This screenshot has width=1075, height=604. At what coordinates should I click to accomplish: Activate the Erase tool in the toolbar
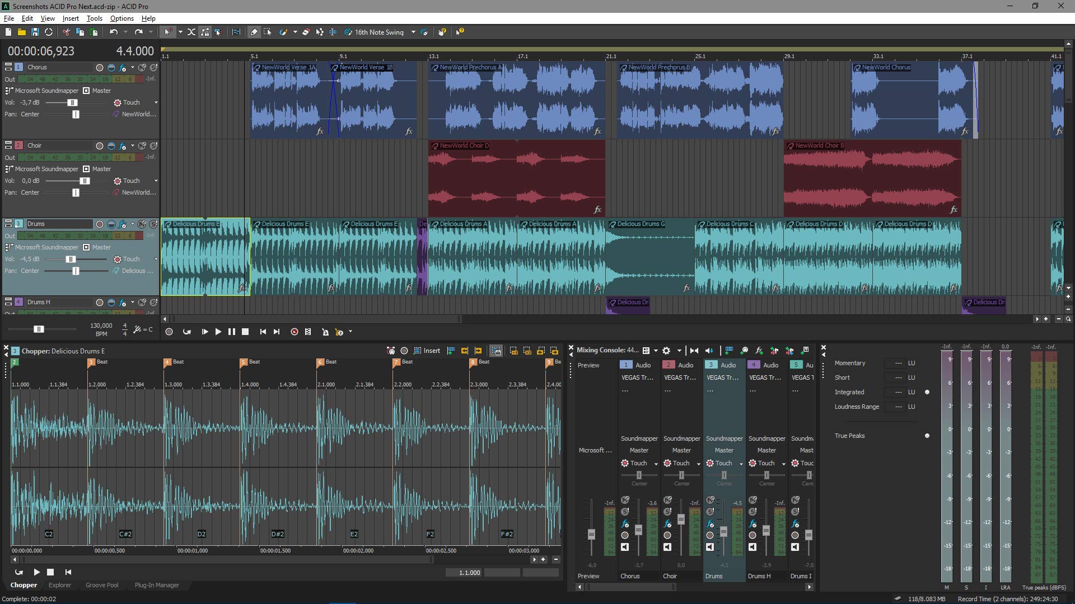coord(306,32)
